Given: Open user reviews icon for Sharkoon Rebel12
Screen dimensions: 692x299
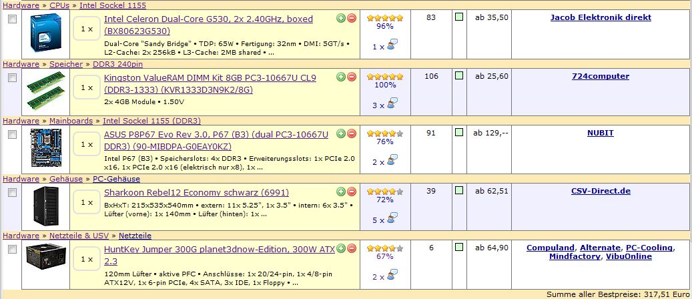Looking at the screenshot, I should pyautogui.click(x=392, y=218).
